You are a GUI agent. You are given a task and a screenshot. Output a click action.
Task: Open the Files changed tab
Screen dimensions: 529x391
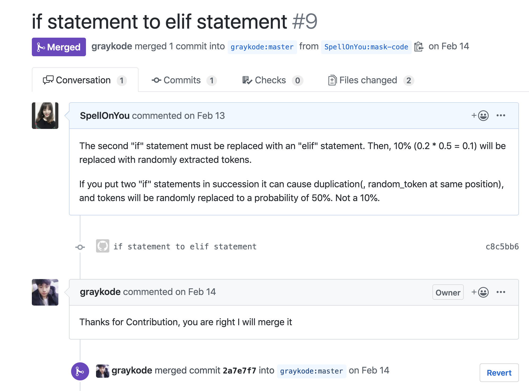pos(371,80)
